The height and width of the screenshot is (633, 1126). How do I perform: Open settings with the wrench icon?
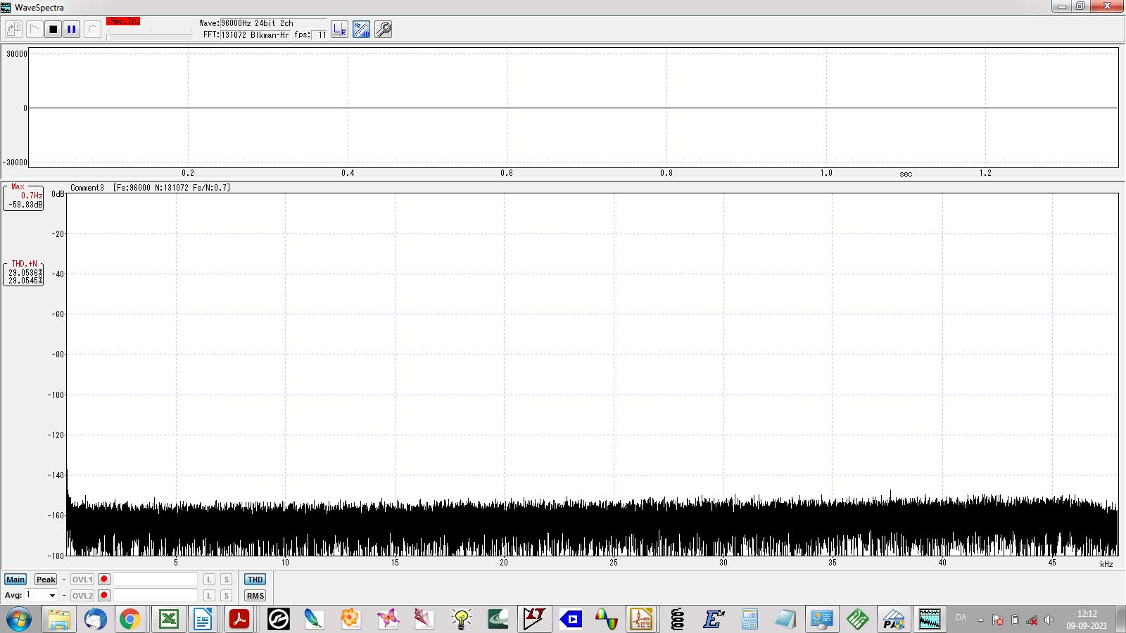383,30
